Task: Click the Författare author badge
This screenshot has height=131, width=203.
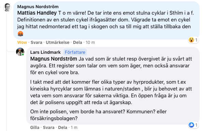Action: 75,52
